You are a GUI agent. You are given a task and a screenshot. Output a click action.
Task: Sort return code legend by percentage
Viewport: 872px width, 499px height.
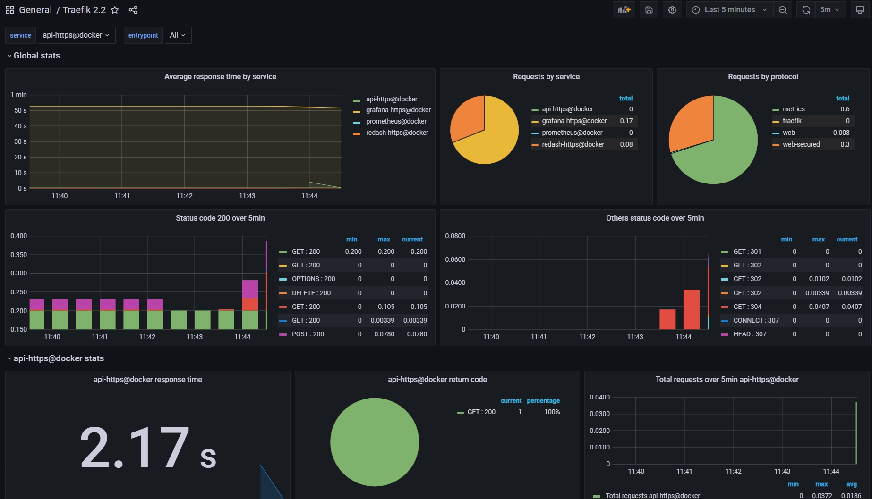pos(543,401)
